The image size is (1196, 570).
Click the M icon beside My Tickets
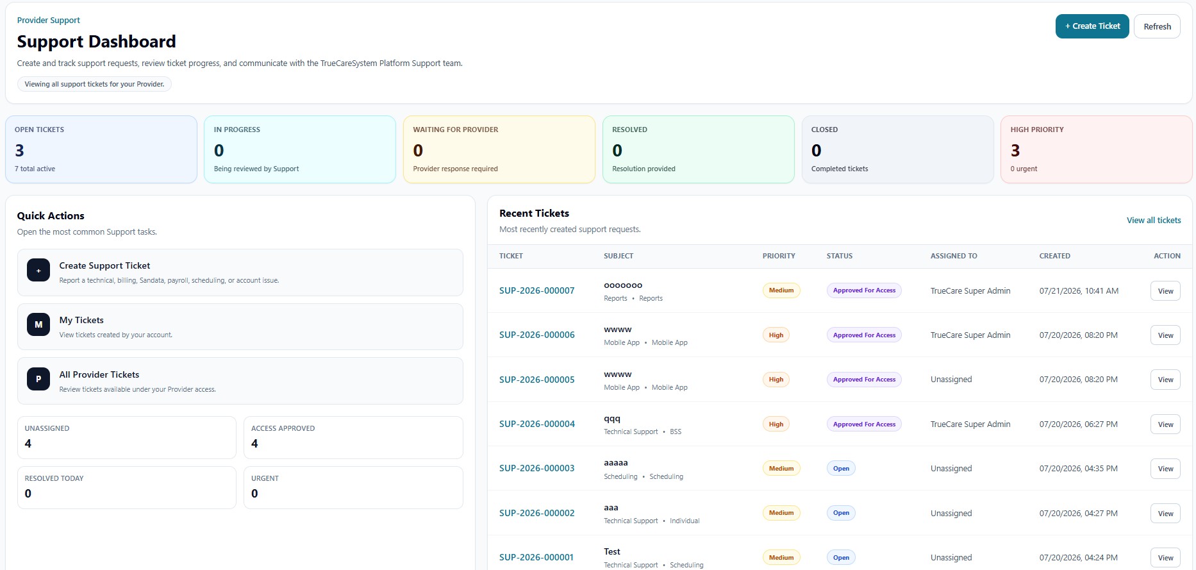pyautogui.click(x=38, y=325)
